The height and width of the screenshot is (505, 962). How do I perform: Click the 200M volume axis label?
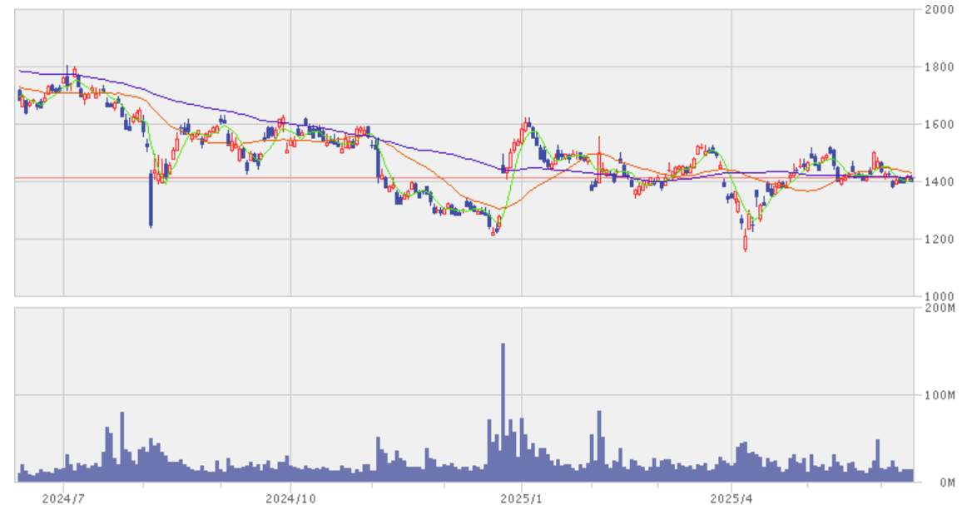[x=939, y=308]
